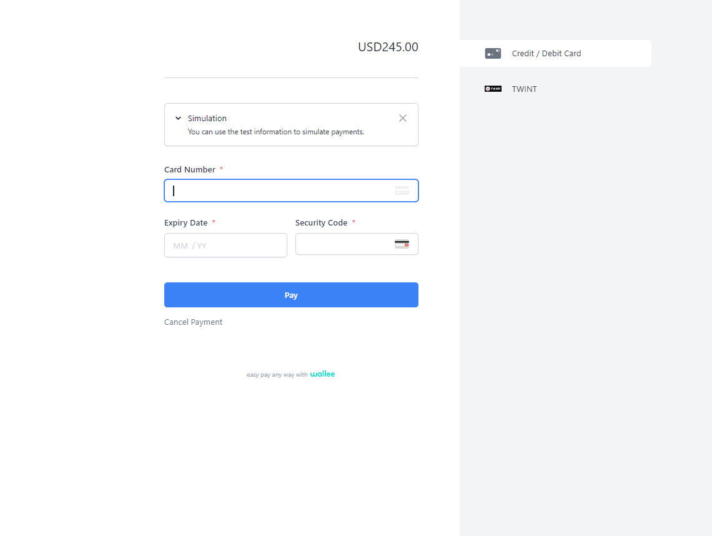The image size is (712, 536).
Task: Click the TWINT logo icon
Action: pos(493,89)
